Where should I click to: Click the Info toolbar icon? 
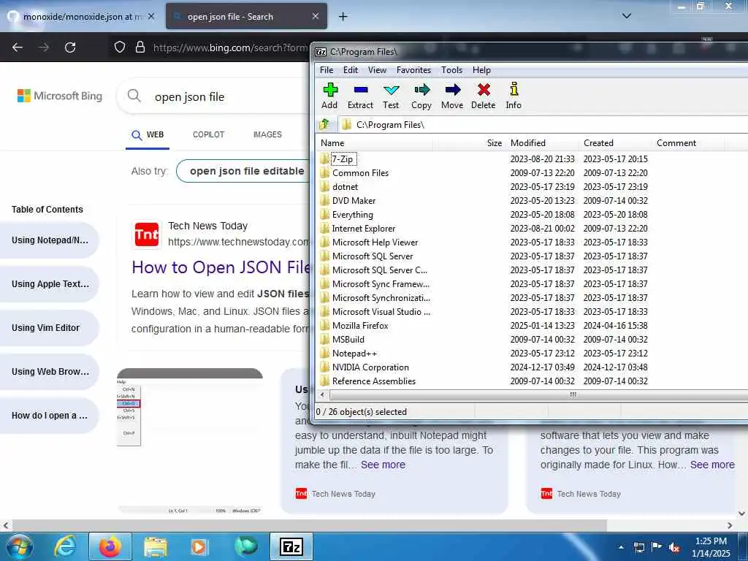514,96
